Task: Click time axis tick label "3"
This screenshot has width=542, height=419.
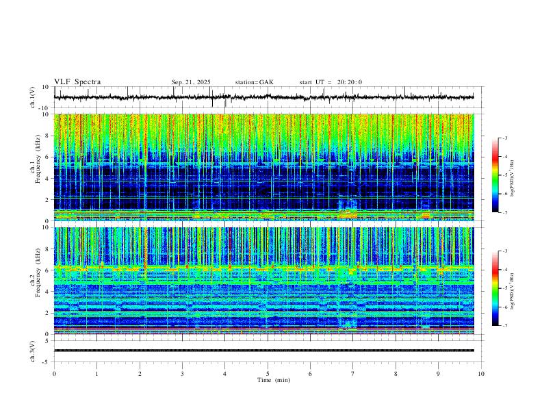Action: 182,374
